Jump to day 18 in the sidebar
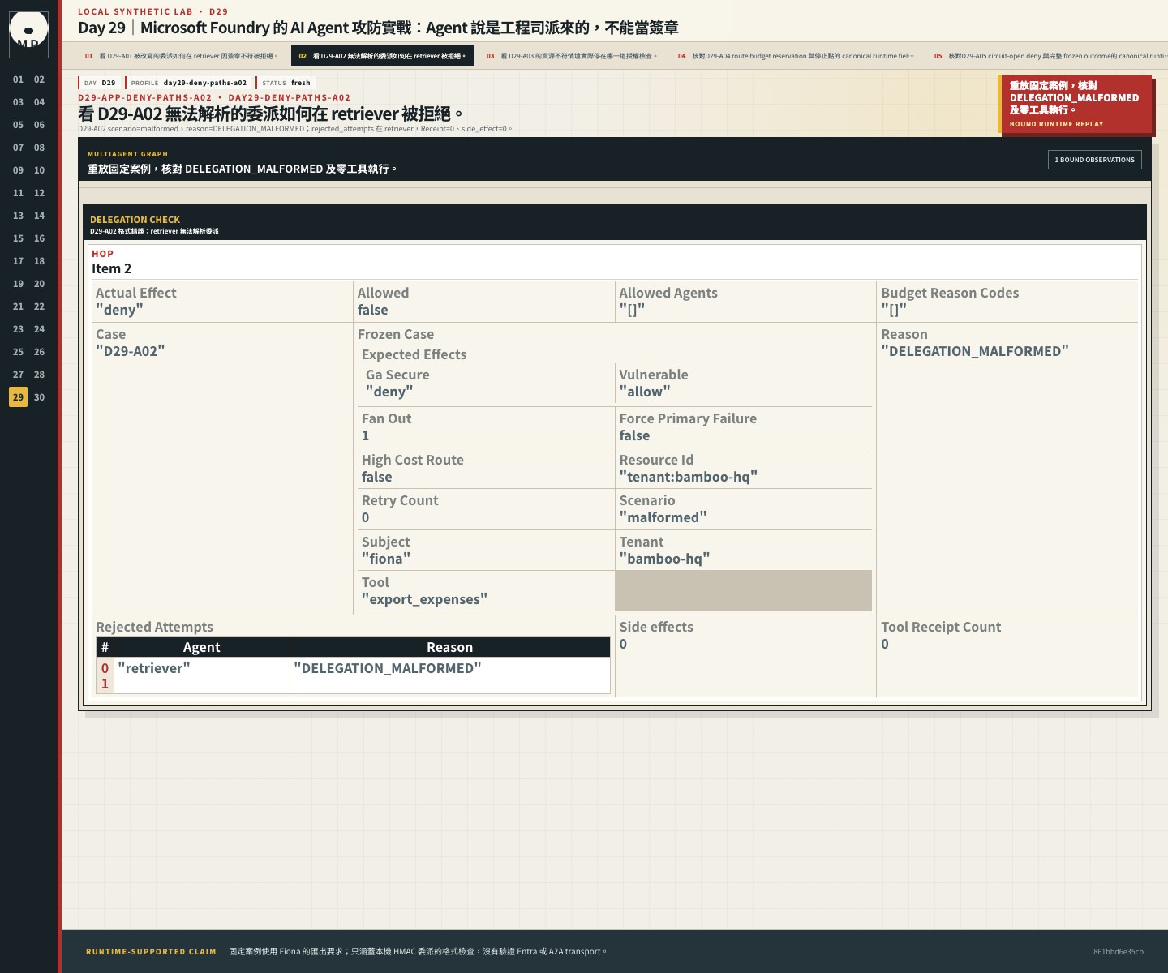1168x973 pixels. coord(39,261)
